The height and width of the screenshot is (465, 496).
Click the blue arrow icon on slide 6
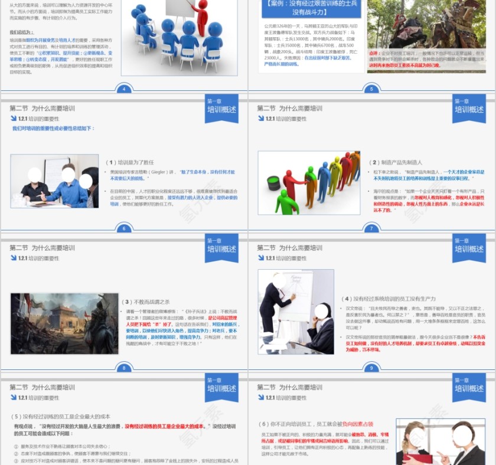tap(14, 119)
